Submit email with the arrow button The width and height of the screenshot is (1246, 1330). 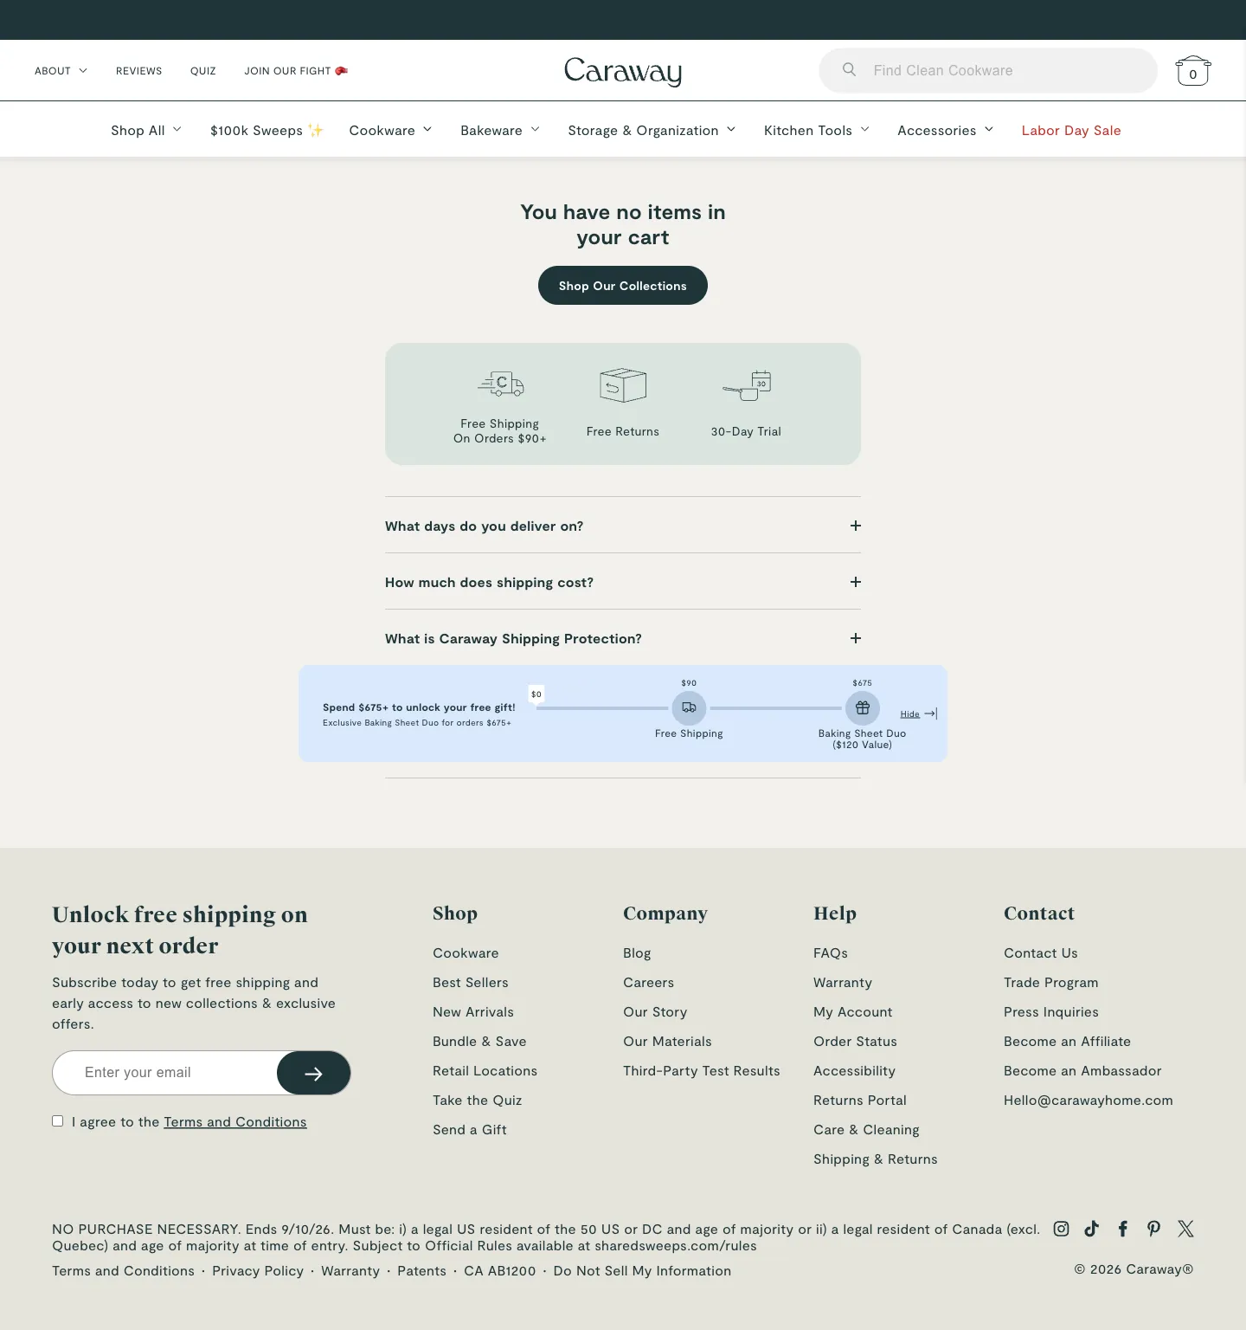click(313, 1073)
